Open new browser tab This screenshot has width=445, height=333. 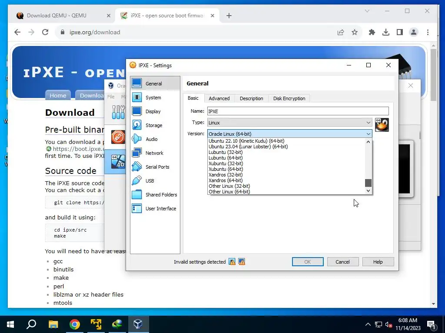[229, 16]
